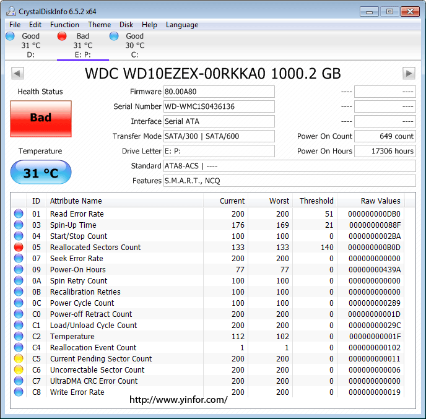Viewport: 426px width, 419px height.
Task: Select raw value 00000000439A
Action: [375, 270]
